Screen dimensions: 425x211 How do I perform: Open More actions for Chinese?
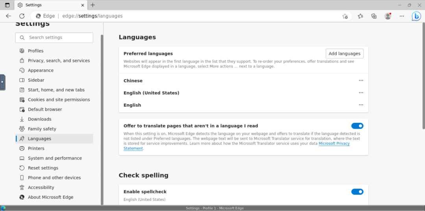361,81
